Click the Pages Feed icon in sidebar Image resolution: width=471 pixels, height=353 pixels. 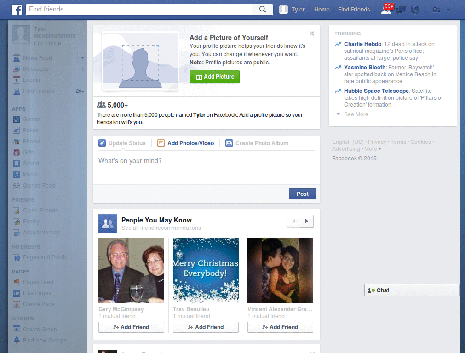pyautogui.click(x=17, y=282)
